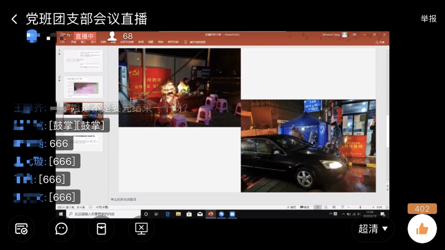Expand the 超清 video quality dropdown
The width and height of the screenshot is (445, 250).
point(373,228)
